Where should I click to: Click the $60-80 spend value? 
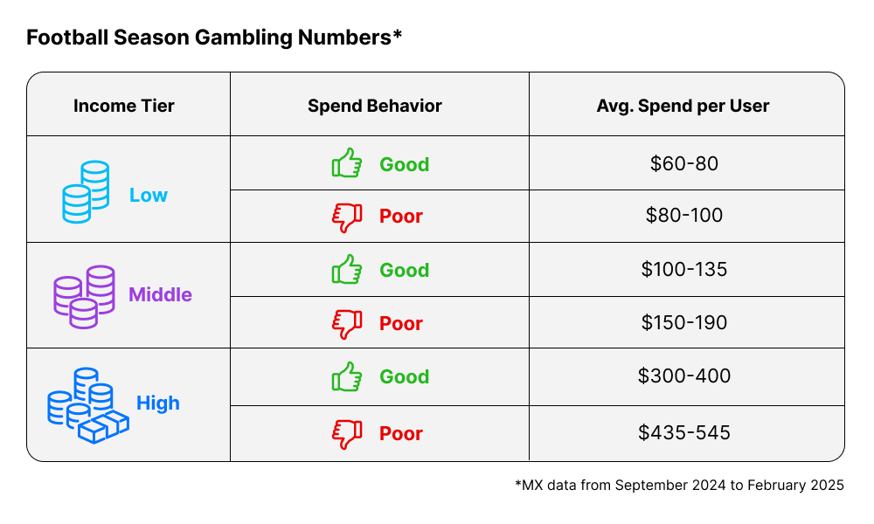coord(684,163)
